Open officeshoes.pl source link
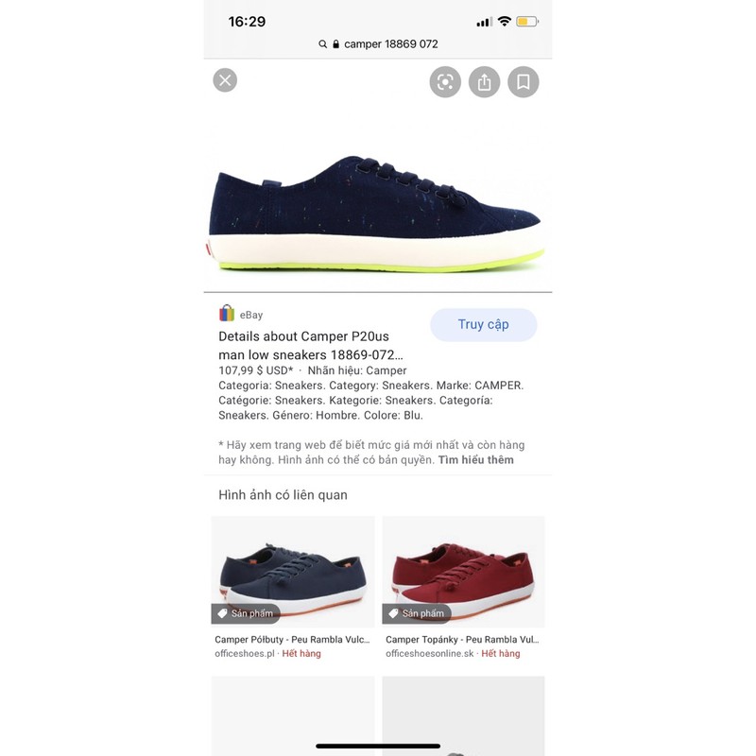Viewport: 756px width, 756px height. [x=245, y=654]
